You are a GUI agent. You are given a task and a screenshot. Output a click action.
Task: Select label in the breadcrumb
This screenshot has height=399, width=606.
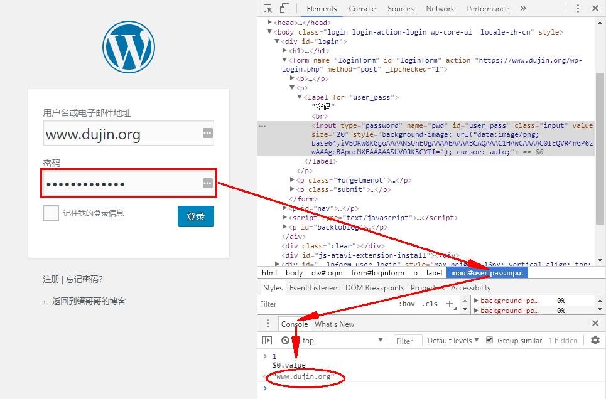pyautogui.click(x=434, y=273)
